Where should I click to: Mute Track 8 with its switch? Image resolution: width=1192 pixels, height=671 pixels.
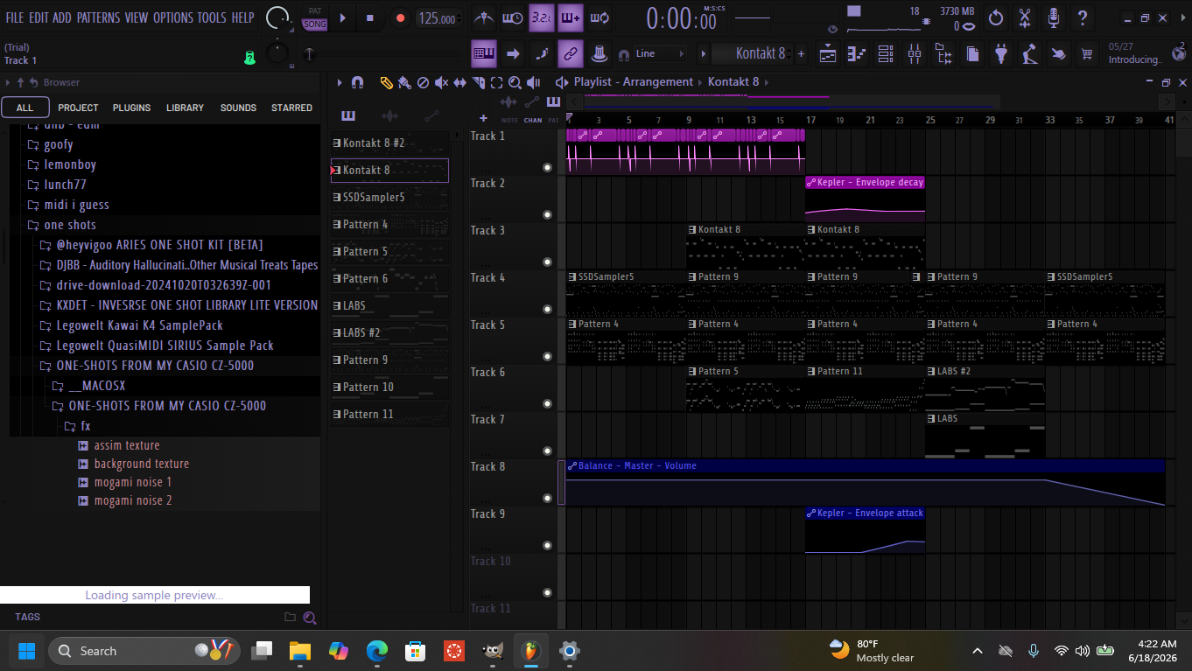point(548,498)
